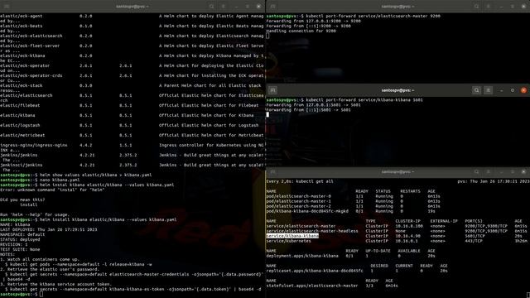Screen dimensions: 530x298
Task: Click the helm show values elastic/kibana command
Action: (x=96, y=175)
